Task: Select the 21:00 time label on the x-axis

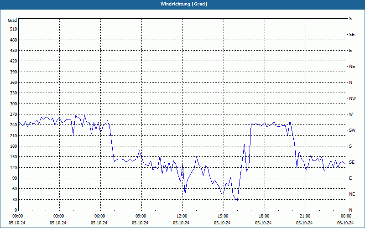Action: (x=305, y=216)
